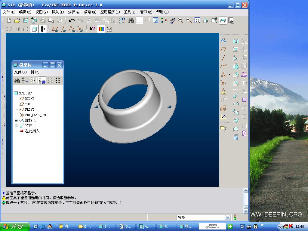308x231 pixels.
Task: Open the 编辑(E) menu
Action: [x=25, y=12]
